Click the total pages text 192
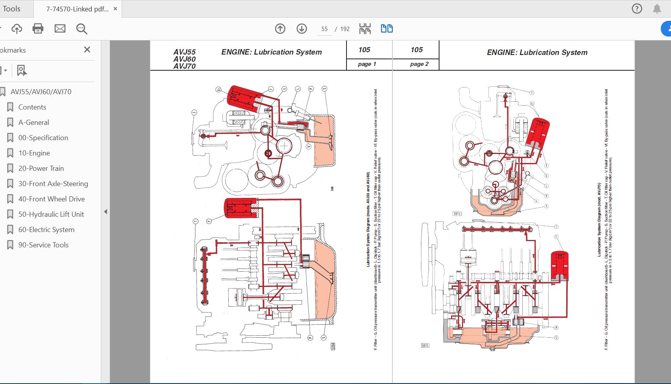Viewport: 671px width, 384px height. pos(345,29)
